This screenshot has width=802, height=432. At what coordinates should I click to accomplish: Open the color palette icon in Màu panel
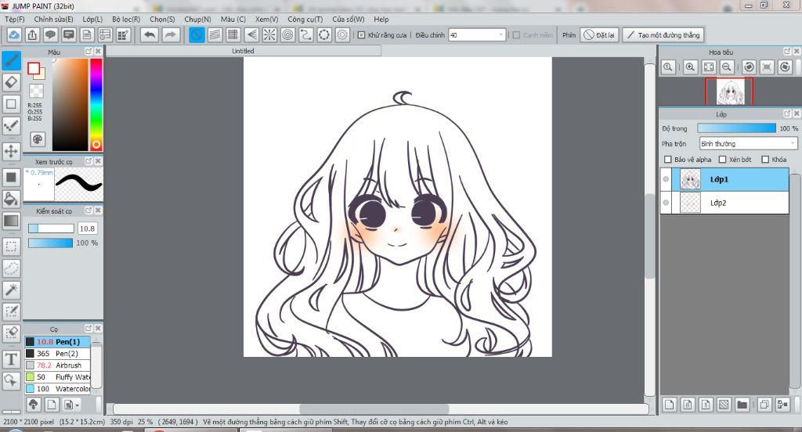click(38, 139)
